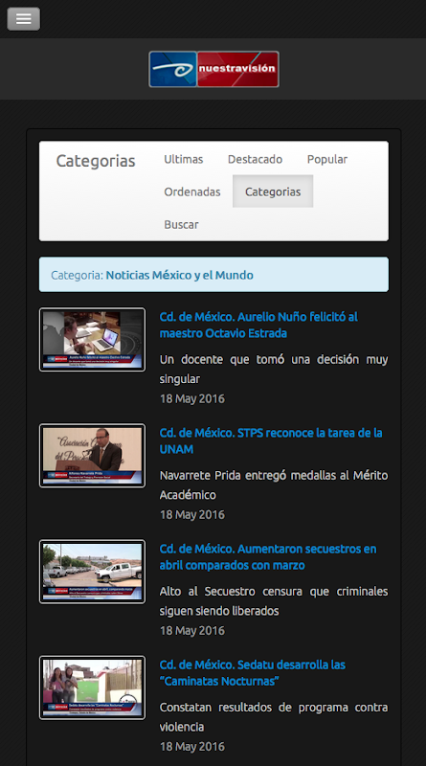
Task: Click the secuestros video thumbnail with trucks
Action: [x=92, y=572]
